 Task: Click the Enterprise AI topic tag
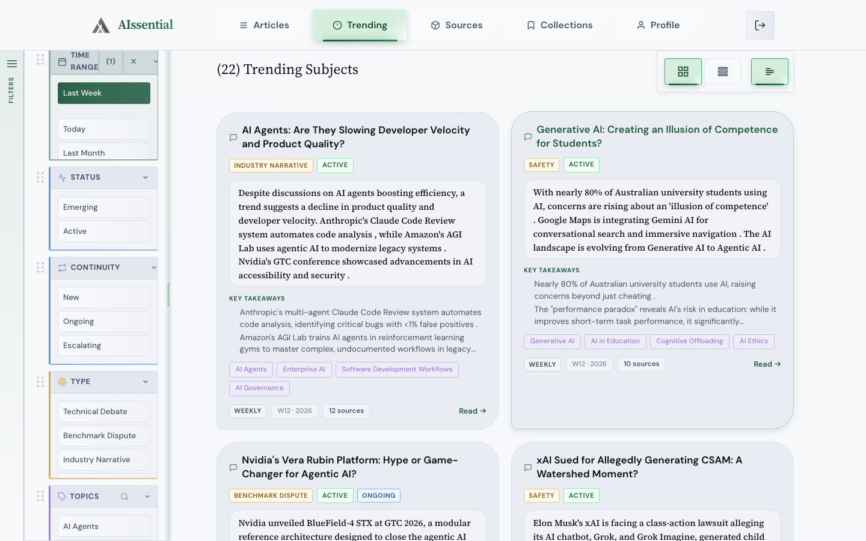[x=304, y=370]
